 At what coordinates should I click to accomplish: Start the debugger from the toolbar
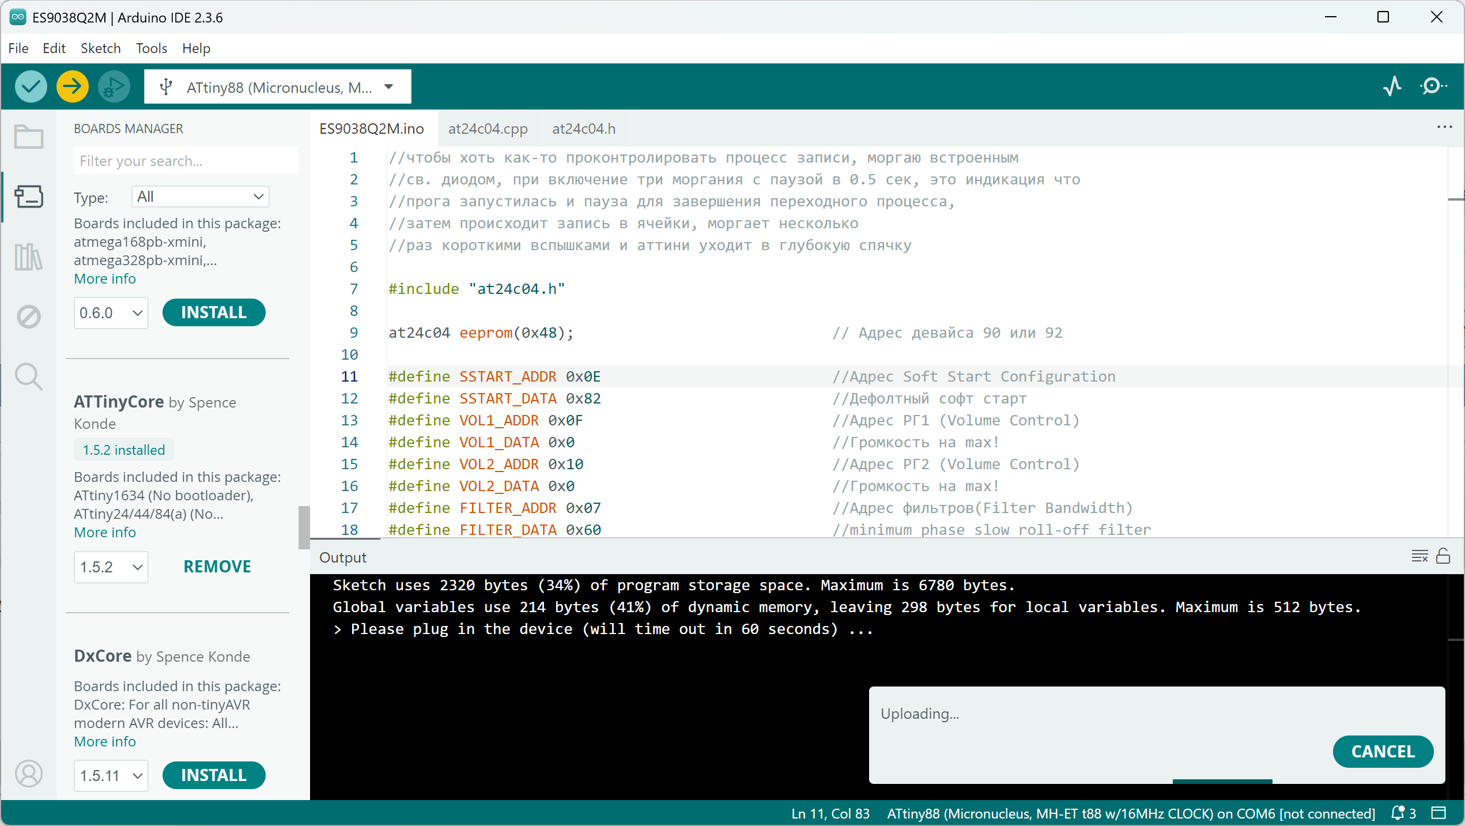114,87
